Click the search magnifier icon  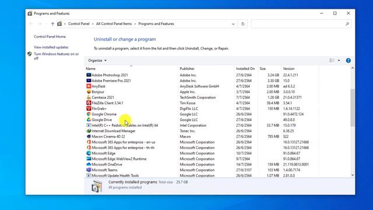[347, 24]
